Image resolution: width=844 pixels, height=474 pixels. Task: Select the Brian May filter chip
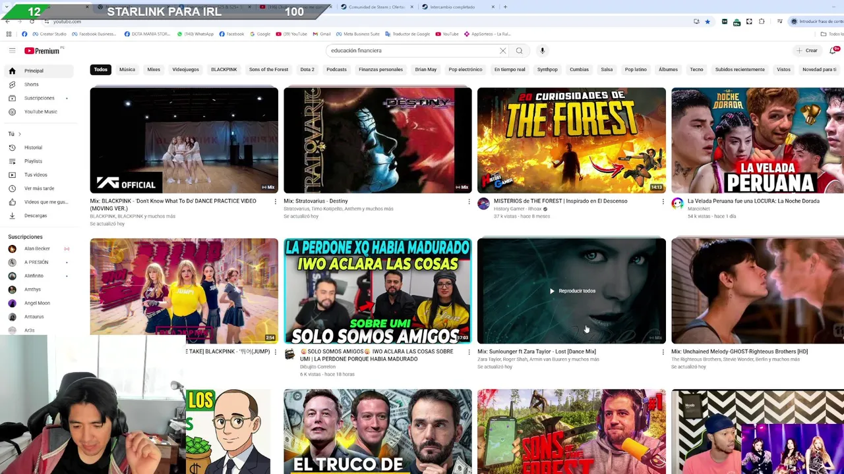[x=426, y=69]
